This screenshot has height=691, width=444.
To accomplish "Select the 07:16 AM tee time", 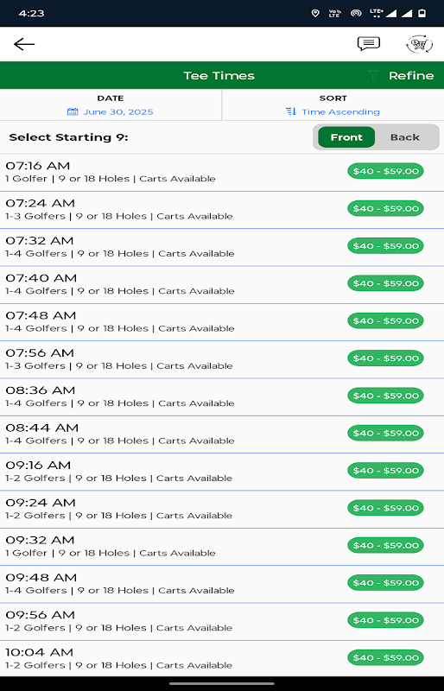I will [x=222, y=172].
